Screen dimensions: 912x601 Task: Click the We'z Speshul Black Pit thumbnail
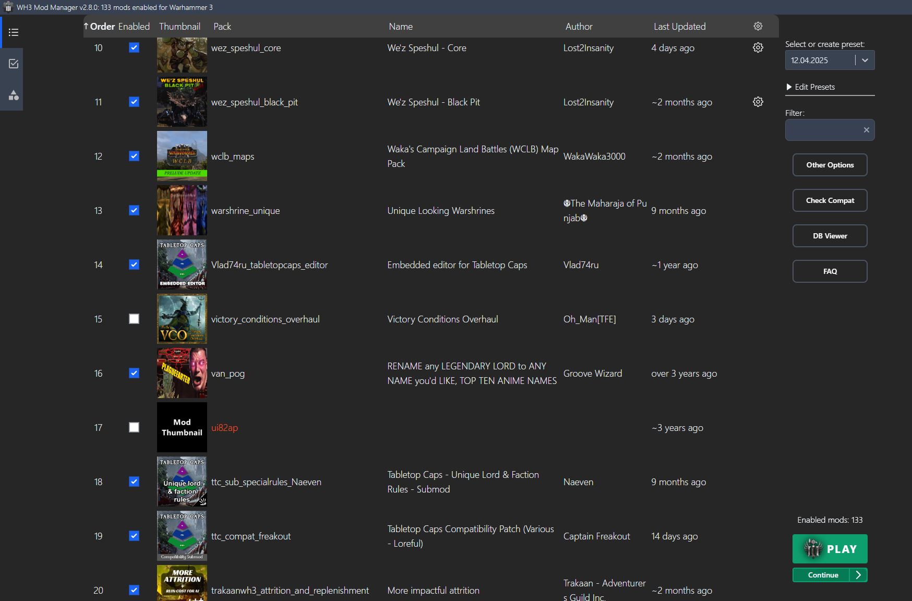point(182,102)
